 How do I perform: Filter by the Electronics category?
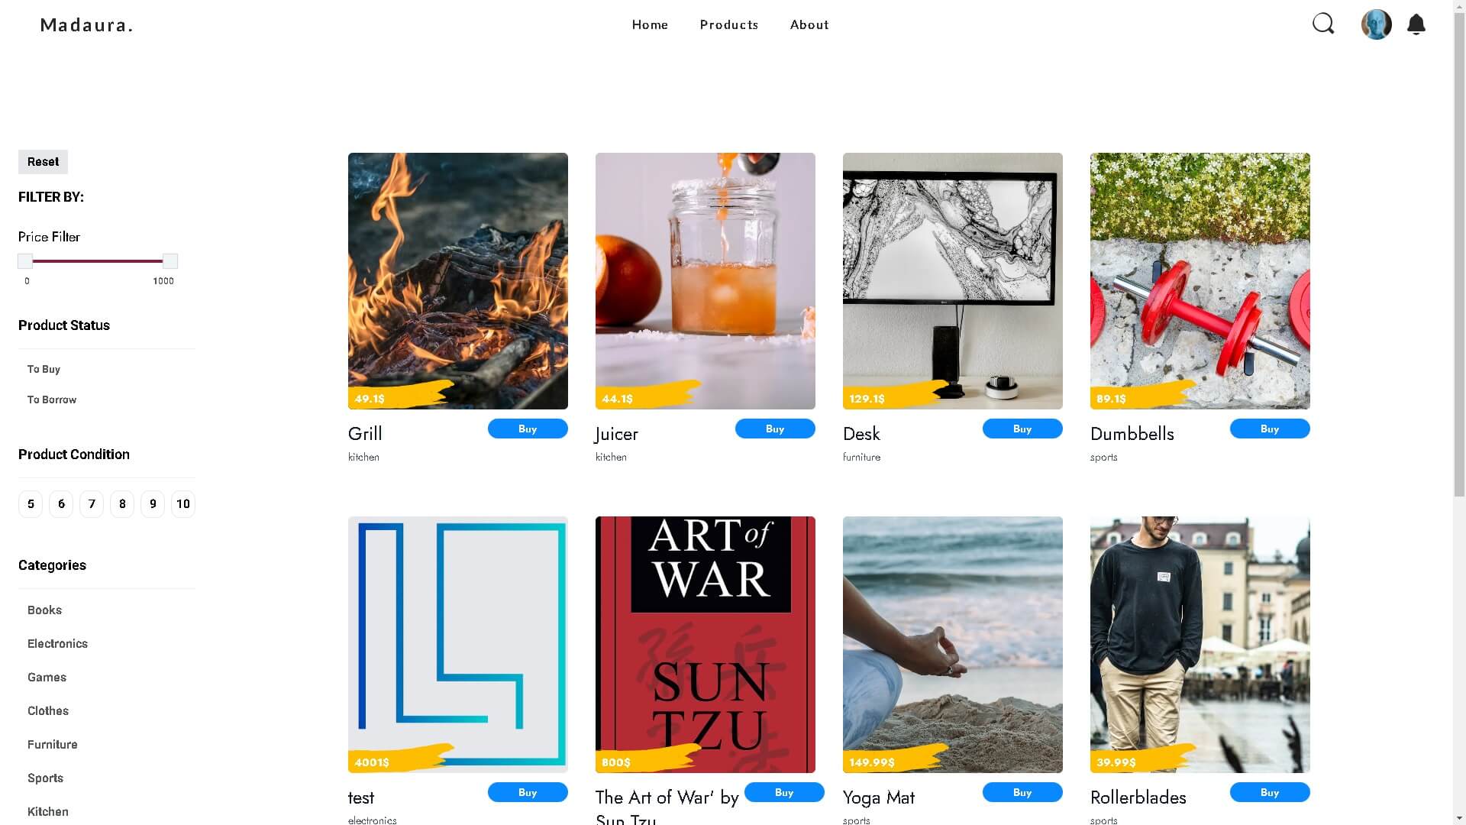(57, 644)
